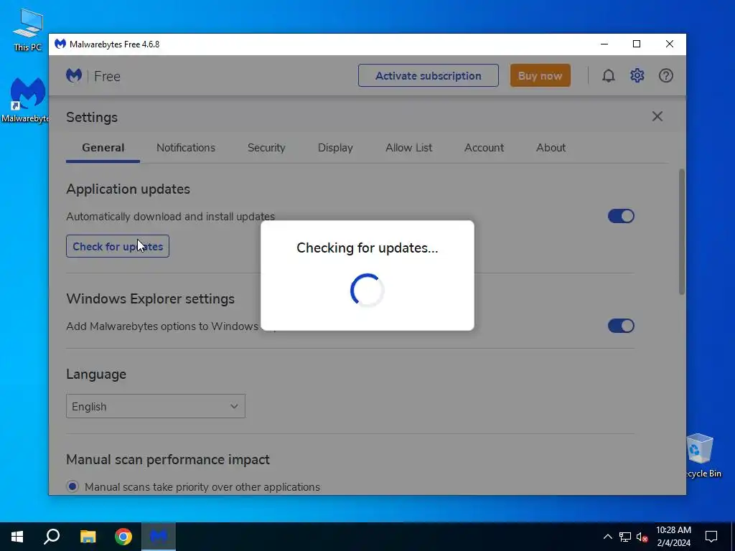Image resolution: width=735 pixels, height=551 pixels.
Task: Open the Security tab
Action: [266, 148]
